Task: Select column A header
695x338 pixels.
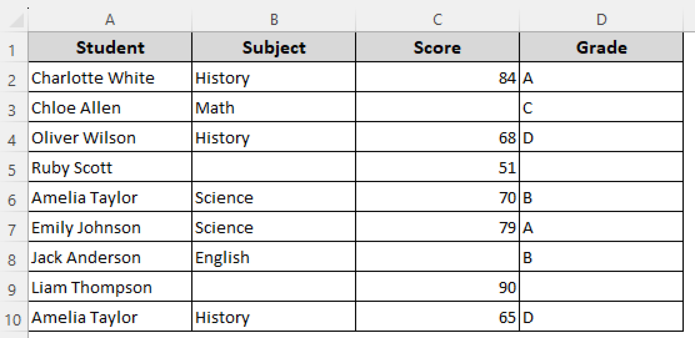Action: (x=110, y=20)
